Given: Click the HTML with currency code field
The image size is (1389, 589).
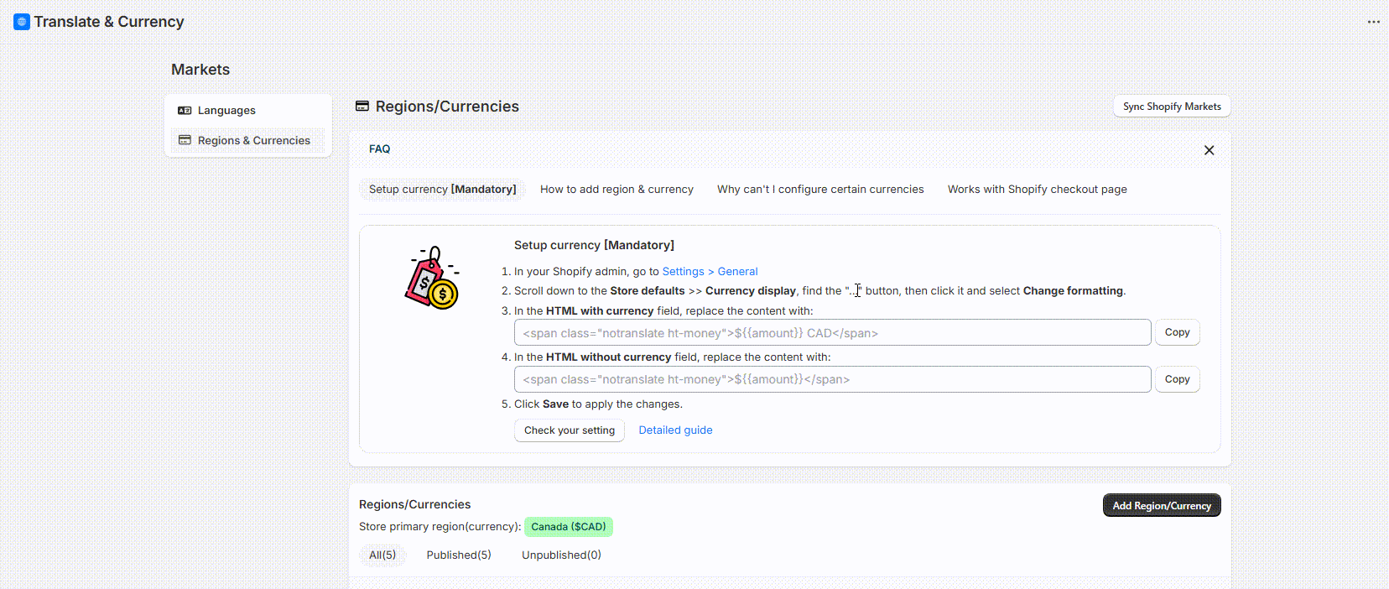Looking at the screenshot, I should pos(832,332).
